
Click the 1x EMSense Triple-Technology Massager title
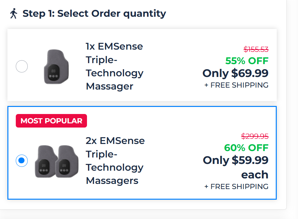click(114, 66)
